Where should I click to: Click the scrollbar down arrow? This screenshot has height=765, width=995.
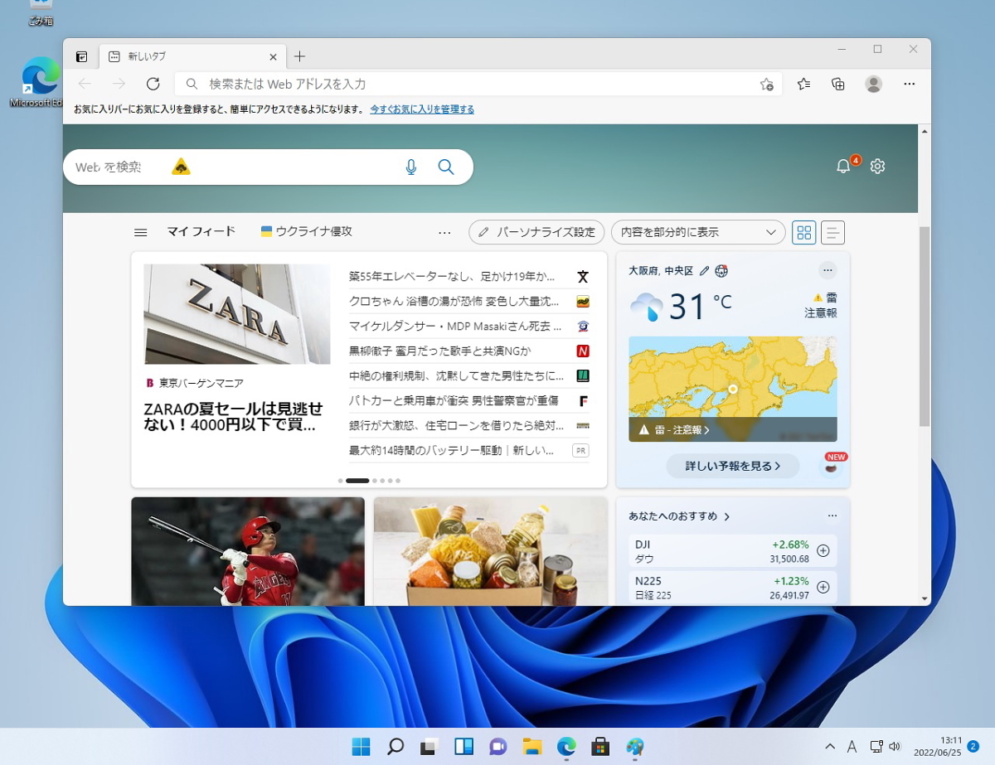[x=925, y=598]
